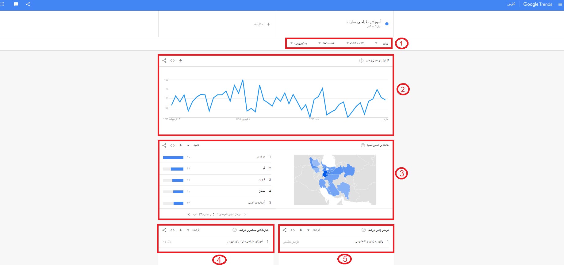Viewport: 564px width, 265px height.
Task: Get embed code for interest over time chart
Action: click(x=172, y=61)
